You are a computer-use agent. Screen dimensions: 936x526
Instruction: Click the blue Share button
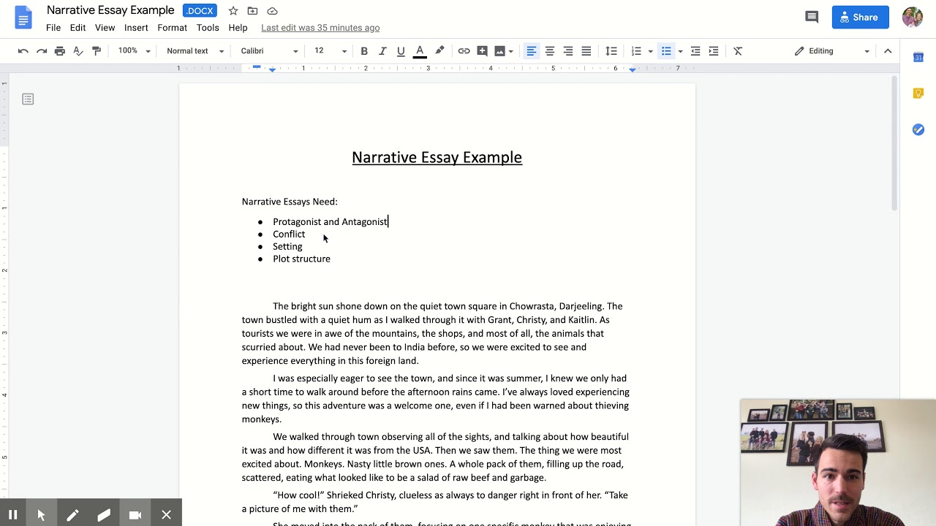[x=860, y=18]
